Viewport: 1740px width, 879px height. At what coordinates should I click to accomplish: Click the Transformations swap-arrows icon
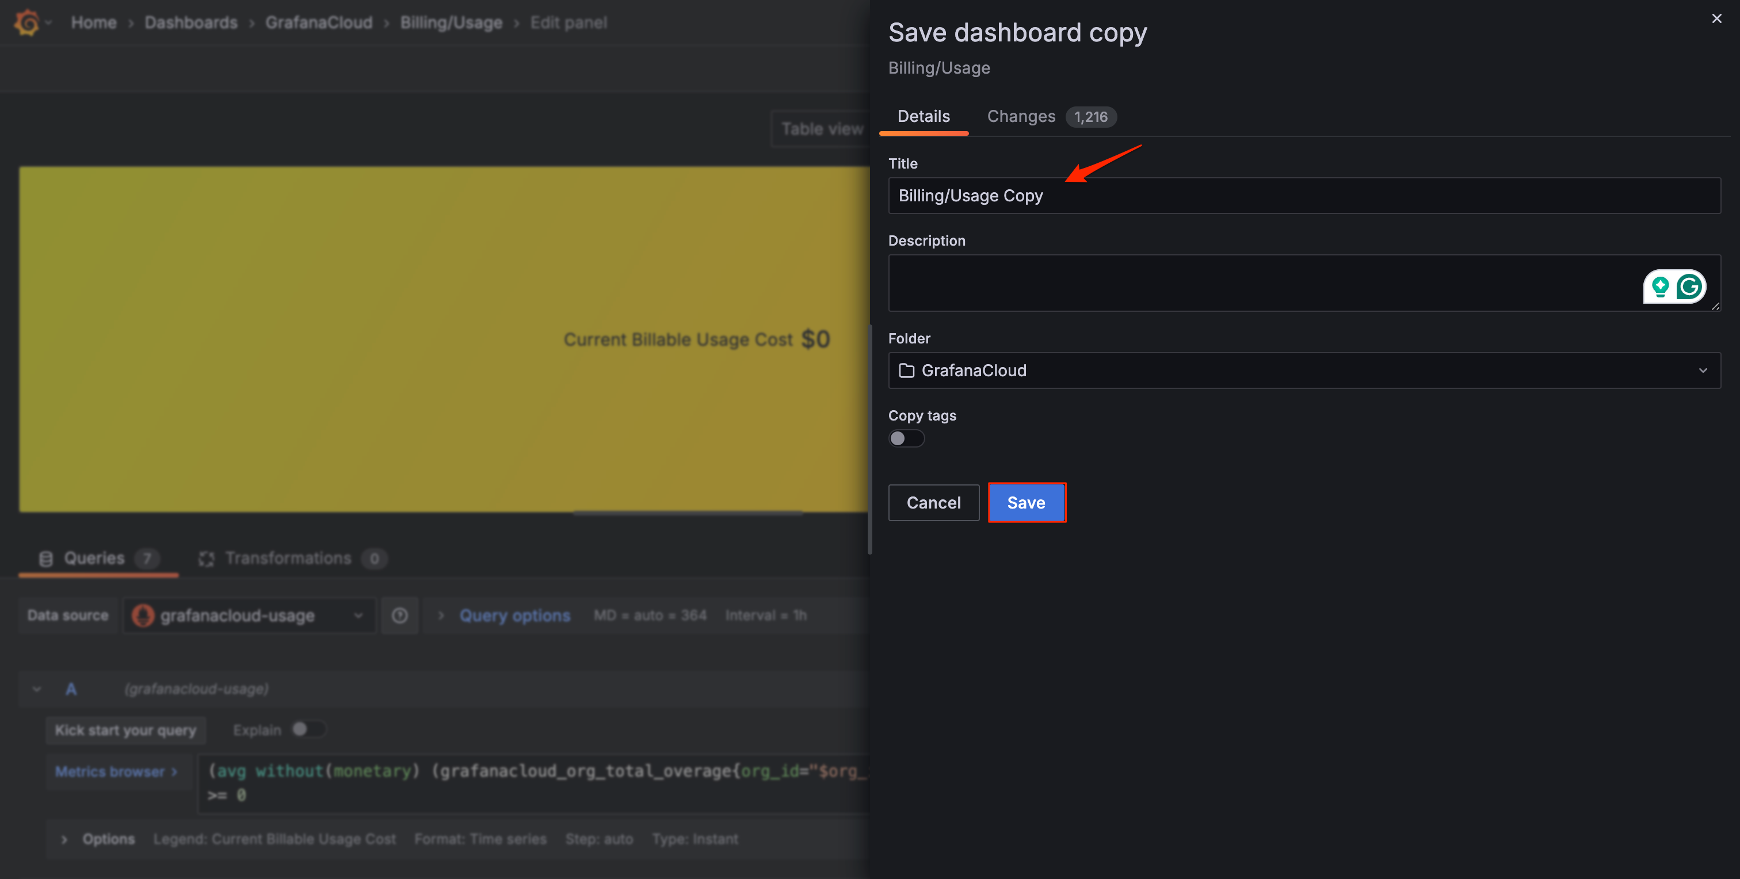pyautogui.click(x=206, y=559)
